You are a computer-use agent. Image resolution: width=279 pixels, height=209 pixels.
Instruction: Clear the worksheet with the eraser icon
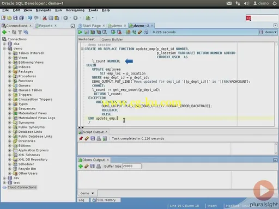[139, 32]
